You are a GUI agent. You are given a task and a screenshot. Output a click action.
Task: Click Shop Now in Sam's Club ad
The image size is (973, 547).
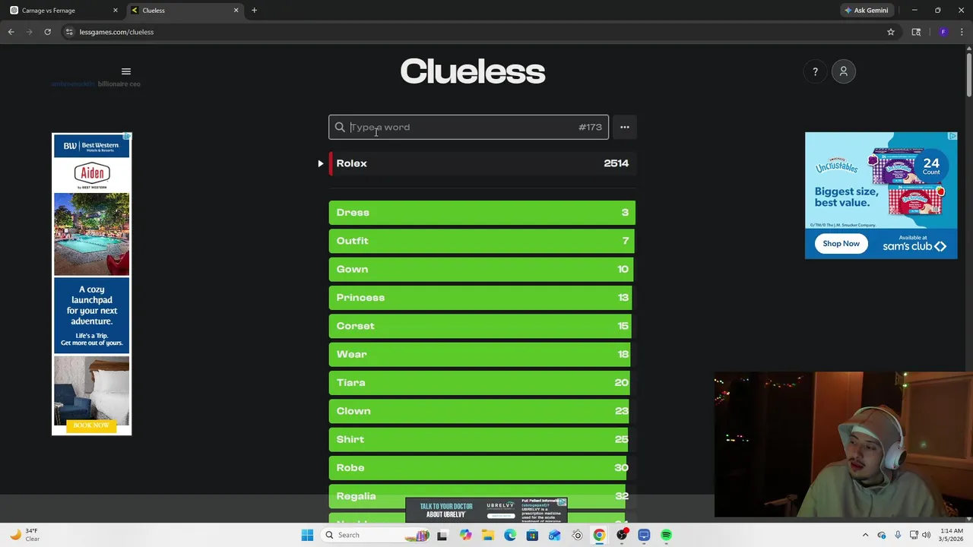(x=841, y=243)
